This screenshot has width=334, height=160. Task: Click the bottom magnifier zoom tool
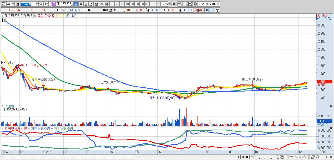point(318,157)
